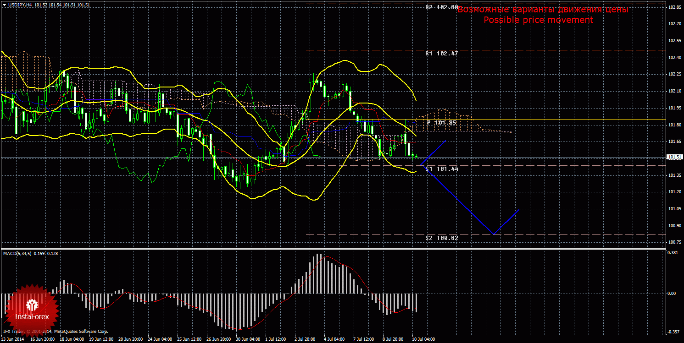Viewport: 684px width, 343px height.
Task: Click the 'Possible price movement' red text
Action: tap(538, 20)
